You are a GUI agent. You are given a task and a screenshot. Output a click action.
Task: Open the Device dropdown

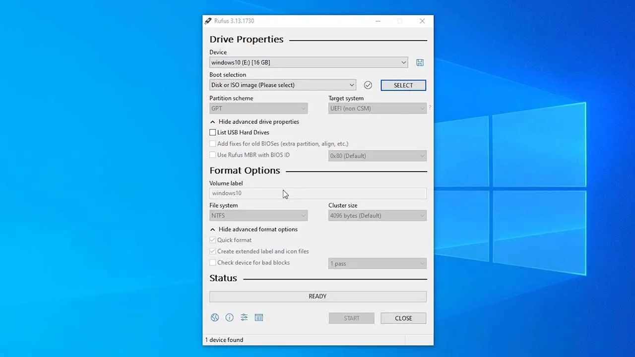(309, 62)
